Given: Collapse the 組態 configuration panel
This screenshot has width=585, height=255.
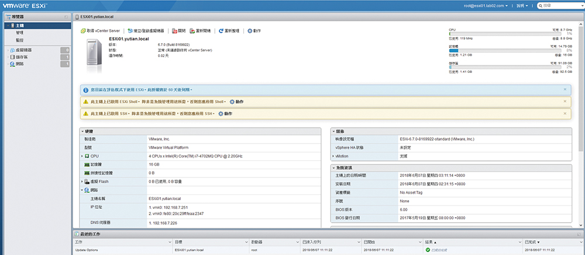Looking at the screenshot, I should (333, 131).
